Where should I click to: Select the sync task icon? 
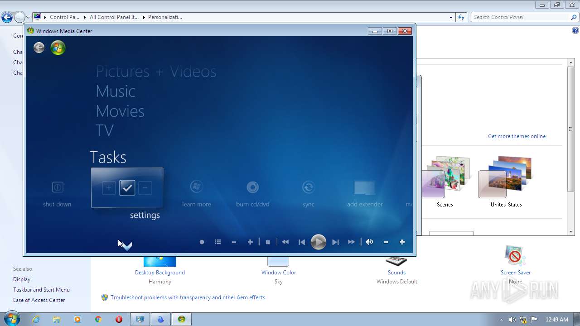click(x=309, y=187)
